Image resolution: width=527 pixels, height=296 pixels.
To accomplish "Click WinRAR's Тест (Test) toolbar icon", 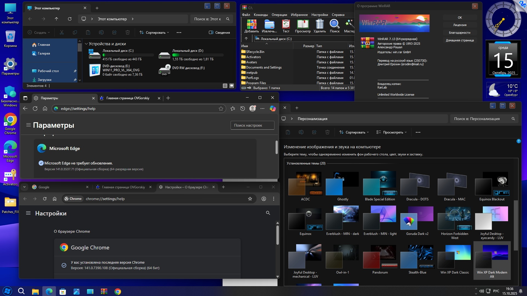I will [286, 24].
